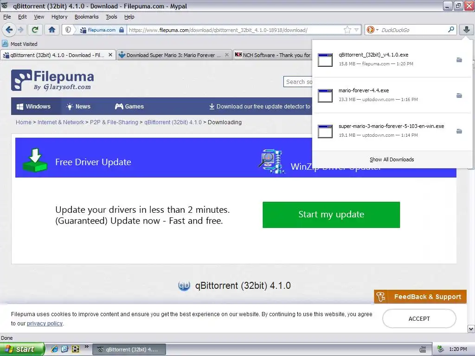Click Internet & Network breadcrumb
This screenshot has width=475, height=356.
point(61,122)
